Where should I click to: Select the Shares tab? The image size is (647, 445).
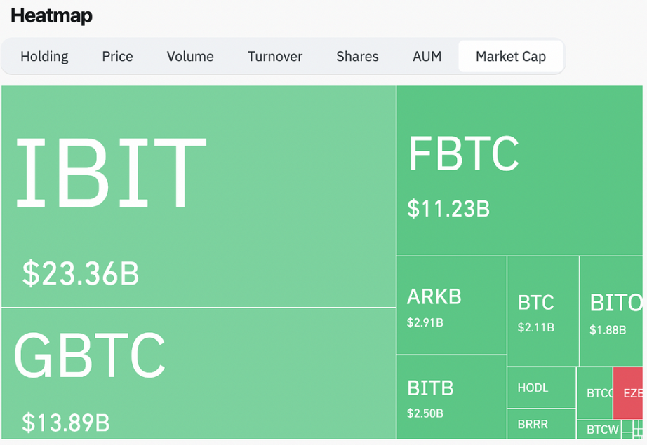(x=357, y=57)
